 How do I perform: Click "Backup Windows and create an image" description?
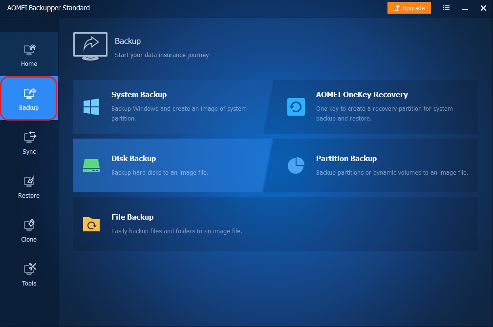click(179, 113)
